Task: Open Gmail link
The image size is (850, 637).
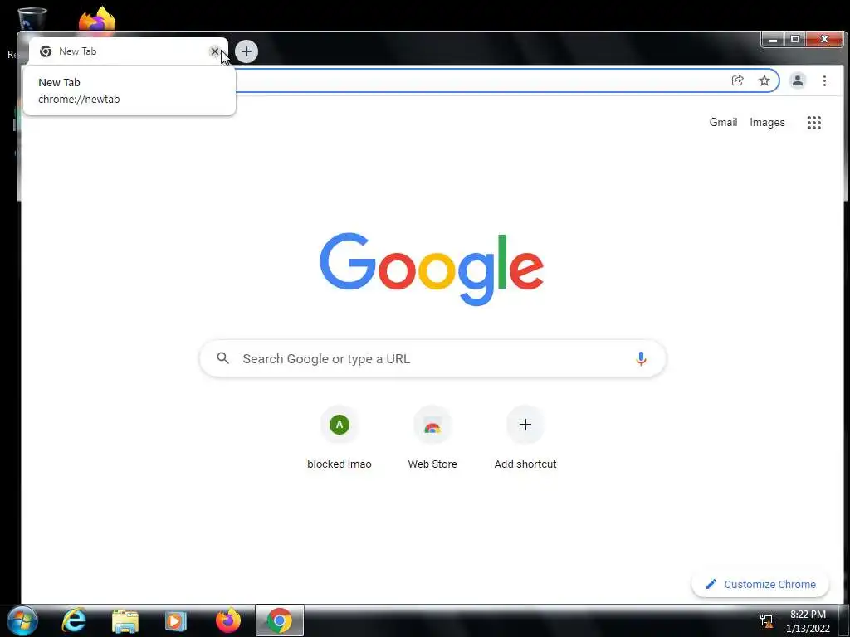Action: click(x=723, y=123)
